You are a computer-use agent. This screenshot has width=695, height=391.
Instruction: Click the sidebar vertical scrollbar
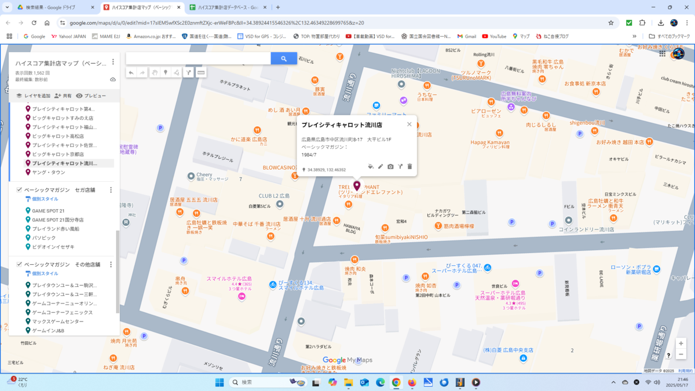(x=118, y=271)
